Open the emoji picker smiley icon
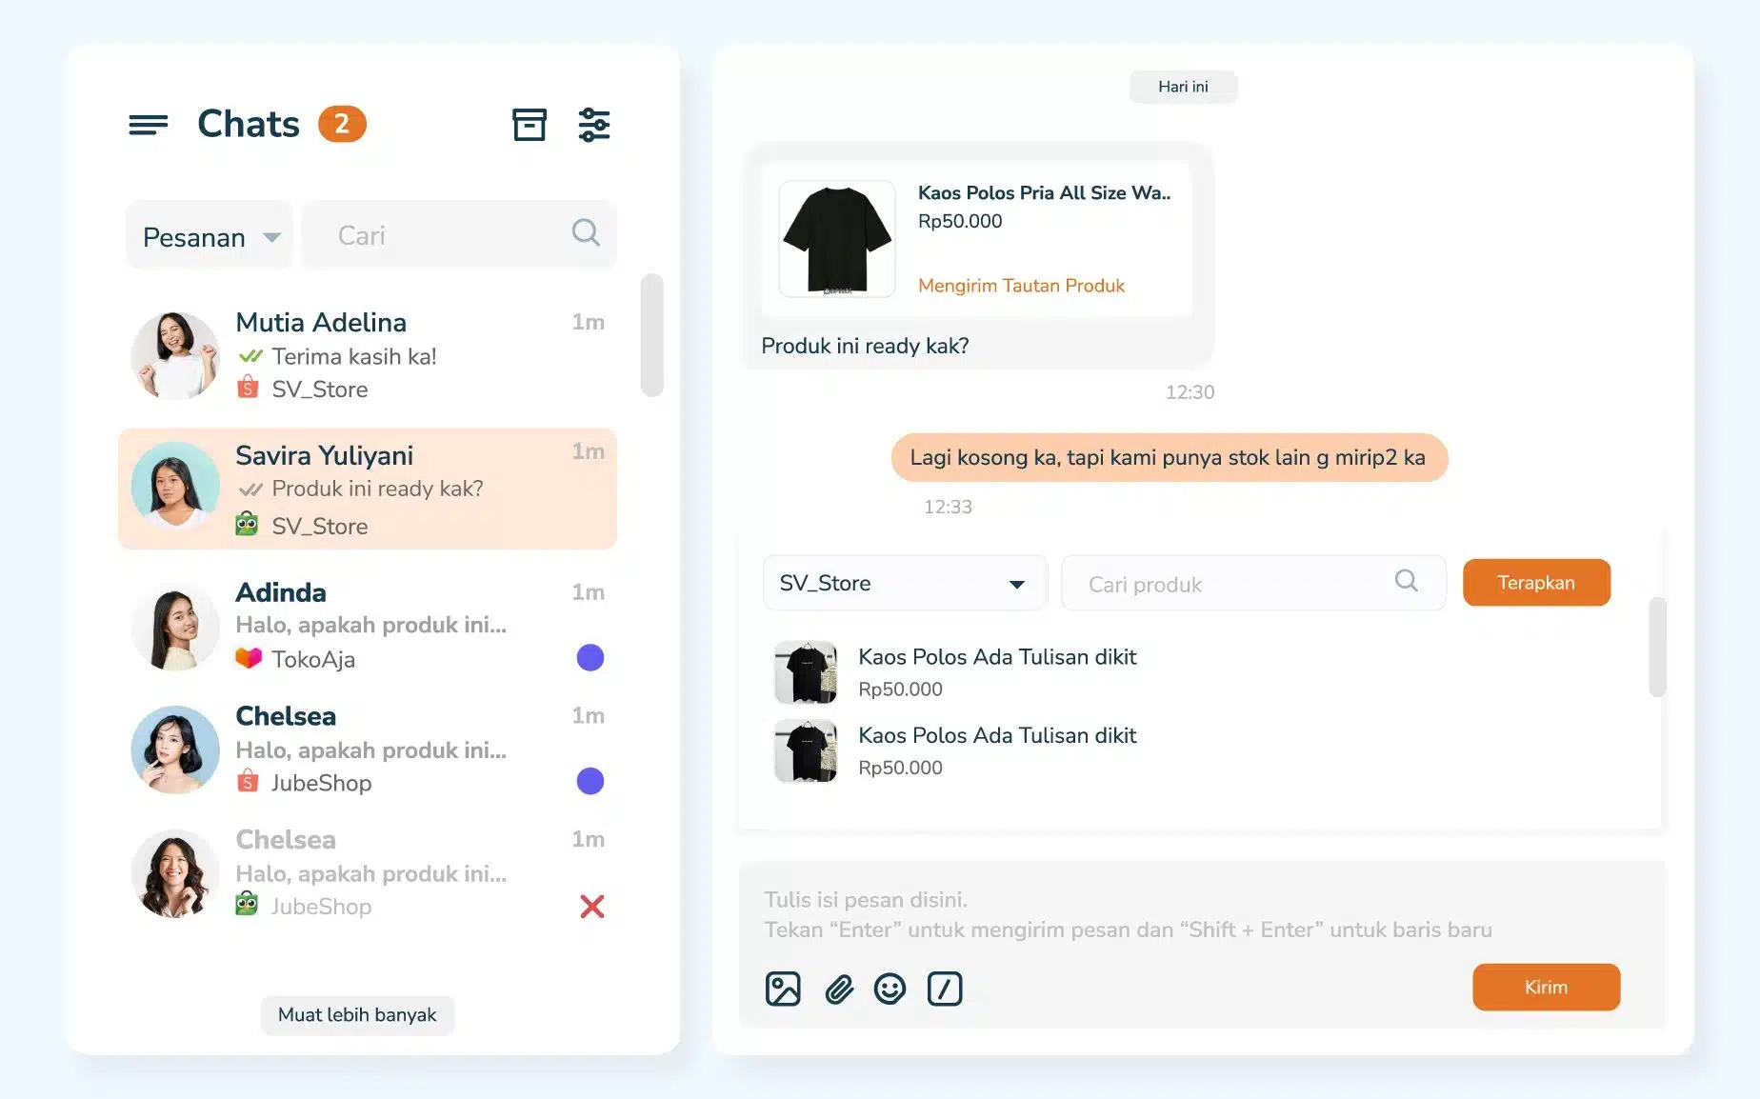The width and height of the screenshot is (1760, 1099). tap(890, 989)
